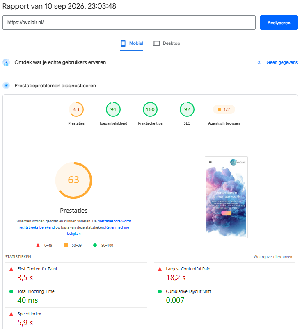Switch to the Desktop tab

pos(167,43)
